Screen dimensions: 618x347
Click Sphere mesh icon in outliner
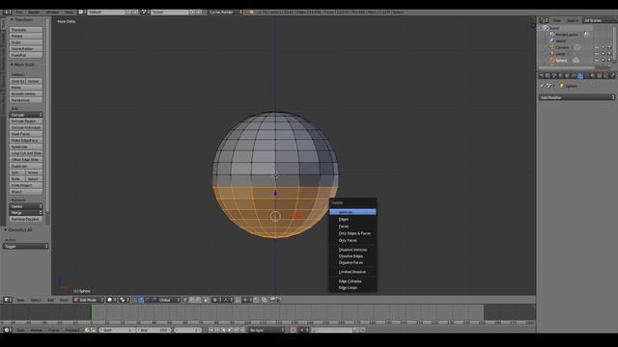(576, 60)
